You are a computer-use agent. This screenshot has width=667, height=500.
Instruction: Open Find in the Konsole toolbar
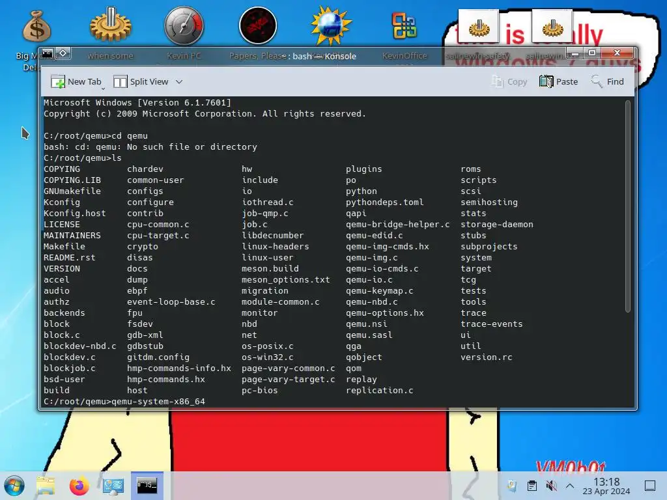[608, 81]
